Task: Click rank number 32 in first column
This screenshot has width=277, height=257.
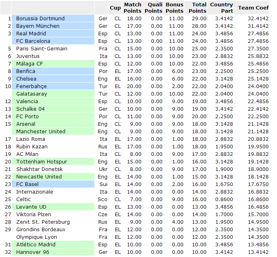Action: pyautogui.click(x=8, y=252)
